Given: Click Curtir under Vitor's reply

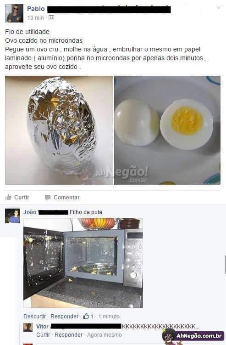Looking at the screenshot, I should pos(43,334).
